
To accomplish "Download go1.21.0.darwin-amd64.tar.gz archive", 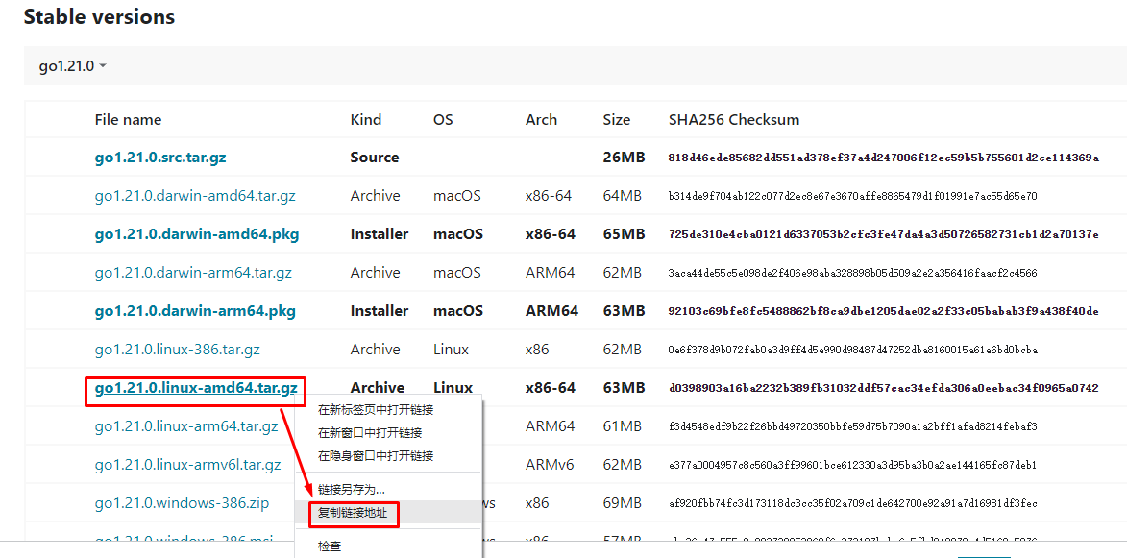I will point(195,195).
